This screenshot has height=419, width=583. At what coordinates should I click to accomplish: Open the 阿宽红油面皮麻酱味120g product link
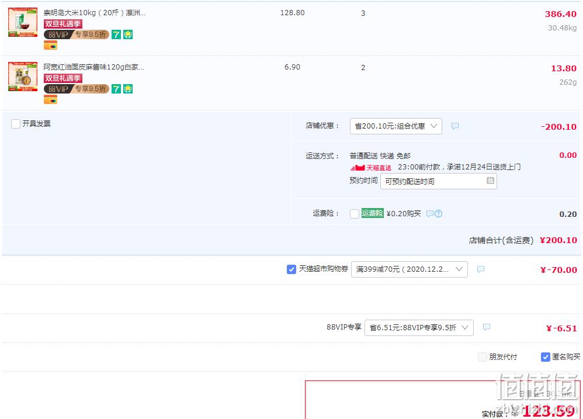click(93, 67)
